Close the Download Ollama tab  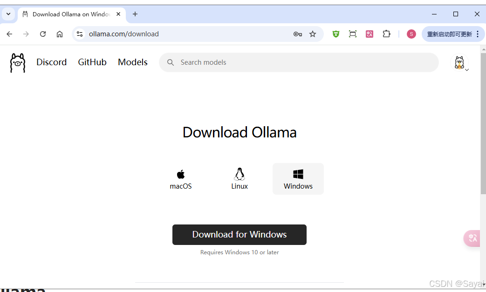pyautogui.click(x=118, y=14)
